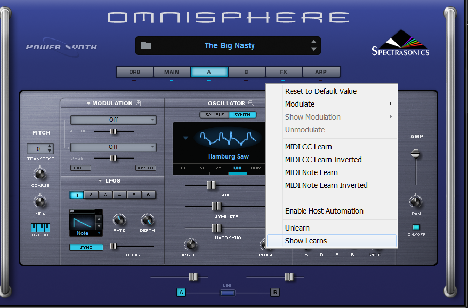Select the layer A tab

(209, 72)
